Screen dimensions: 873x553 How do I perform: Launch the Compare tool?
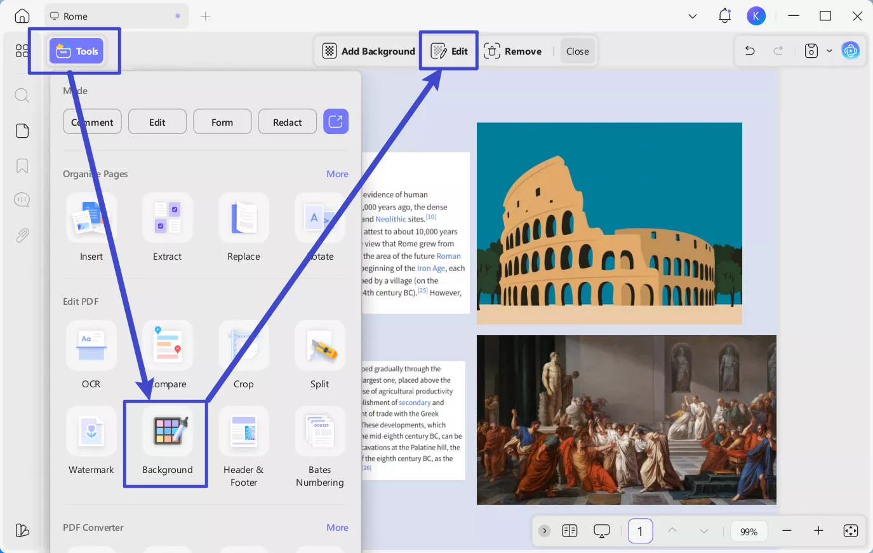[x=168, y=355]
